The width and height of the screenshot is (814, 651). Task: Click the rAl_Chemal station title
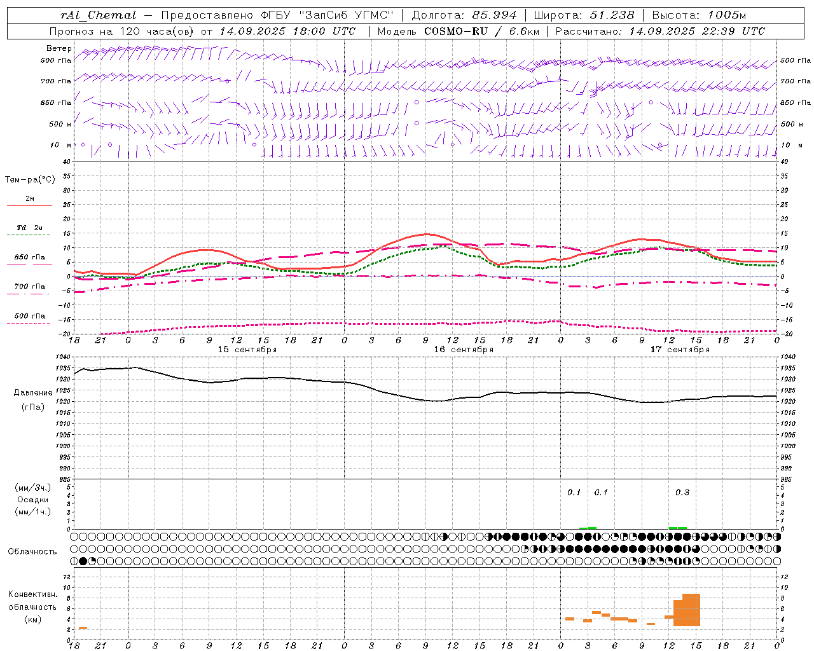[x=99, y=15]
